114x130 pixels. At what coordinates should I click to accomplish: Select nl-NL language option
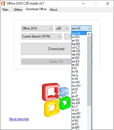(x=79, y=121)
